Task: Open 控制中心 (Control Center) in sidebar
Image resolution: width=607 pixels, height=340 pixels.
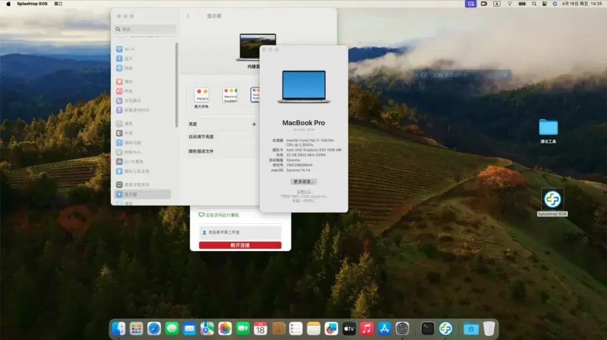Action: (x=129, y=152)
